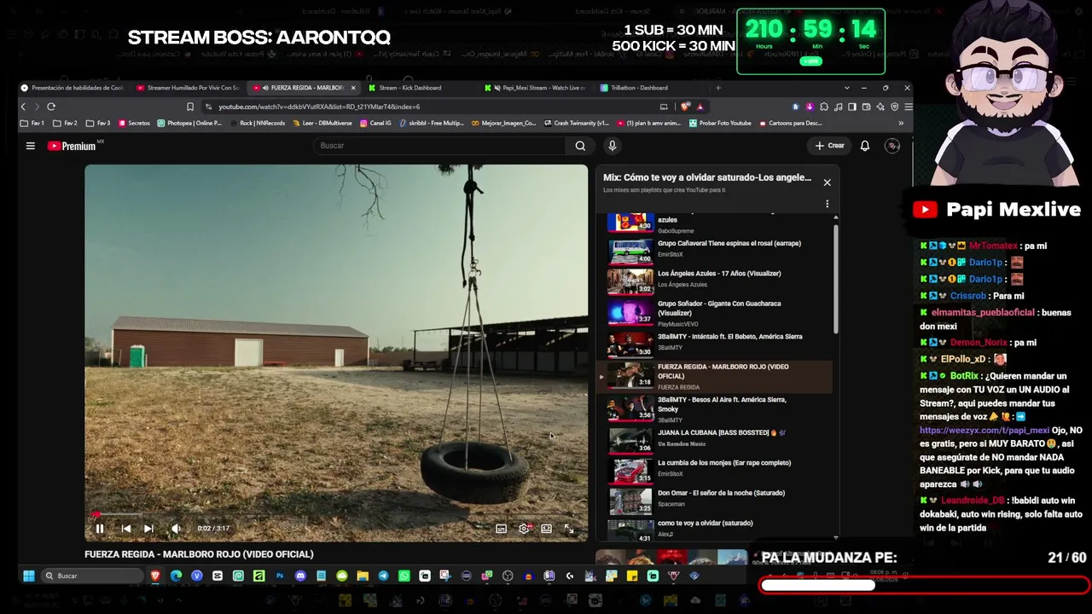Open Discord from the taskbar
This screenshot has height=614, width=1092.
(300, 576)
